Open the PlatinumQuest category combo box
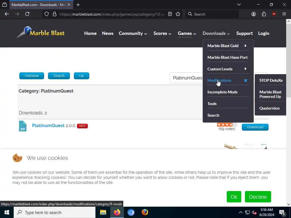291x218 pixels. [x=186, y=78]
